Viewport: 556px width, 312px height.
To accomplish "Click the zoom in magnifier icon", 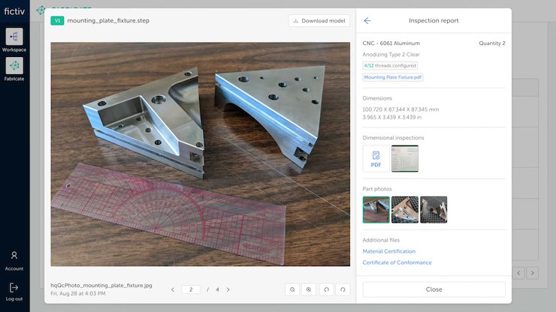I will pos(309,289).
